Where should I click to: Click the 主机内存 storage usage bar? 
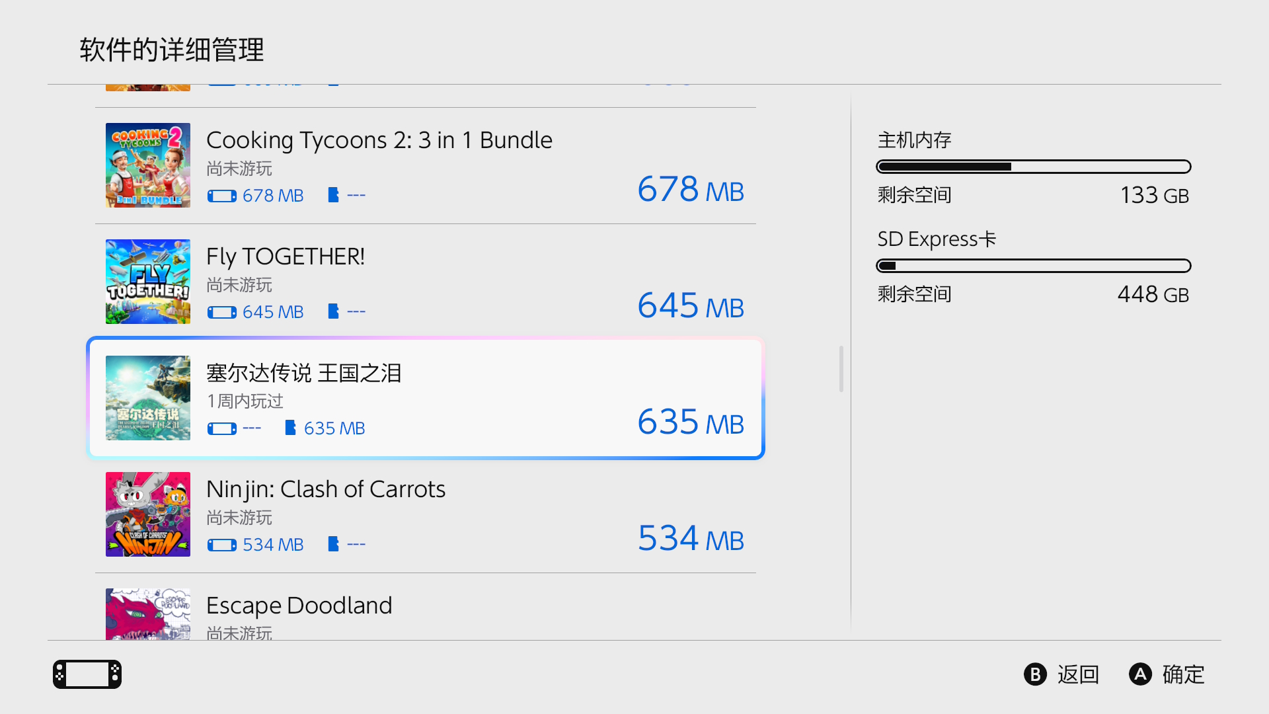(x=1033, y=167)
